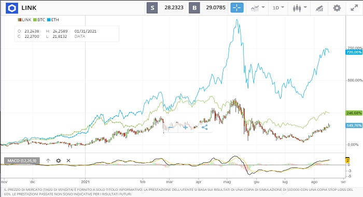Click the 149,76% LINK value tag
Screen dimensions: 363x197
coord(354,125)
